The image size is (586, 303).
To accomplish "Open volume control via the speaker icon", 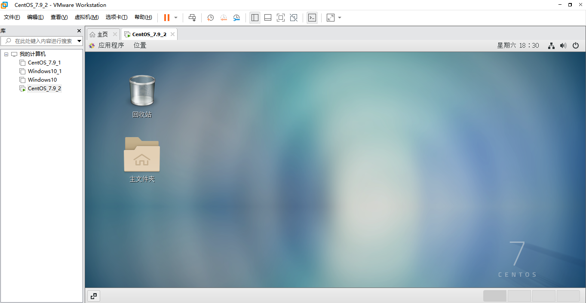I will click(563, 45).
